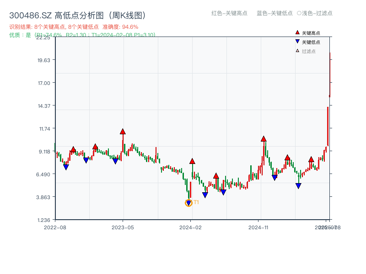Click the red high-point triangle at 2024-11 peak
Screen dimensions: 366x274
click(264, 139)
